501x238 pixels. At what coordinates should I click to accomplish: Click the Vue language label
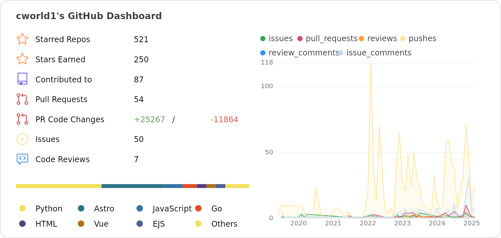(101, 224)
